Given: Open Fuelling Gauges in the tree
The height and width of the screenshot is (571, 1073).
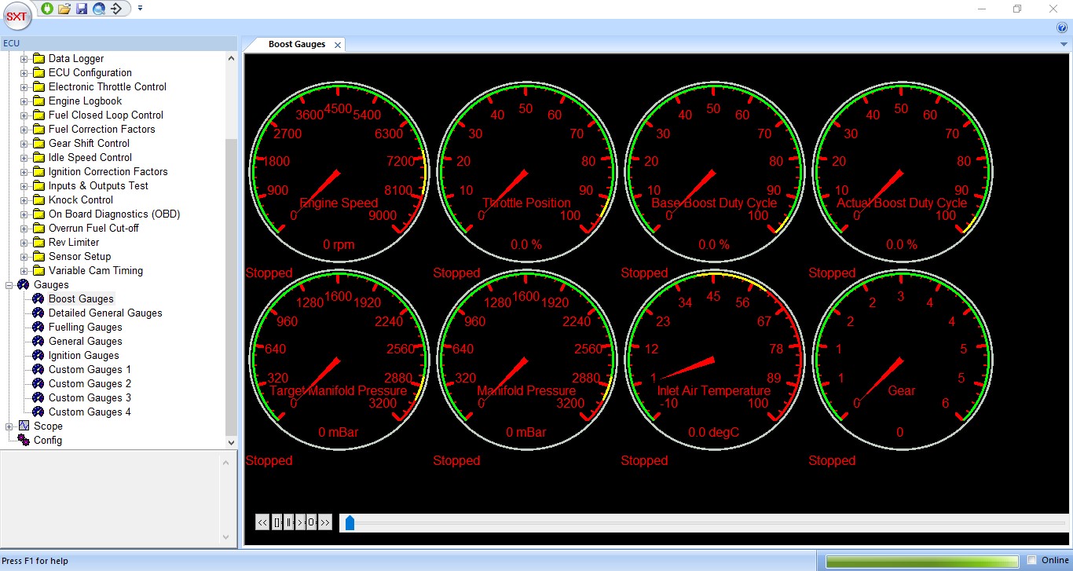Looking at the screenshot, I should (x=85, y=328).
